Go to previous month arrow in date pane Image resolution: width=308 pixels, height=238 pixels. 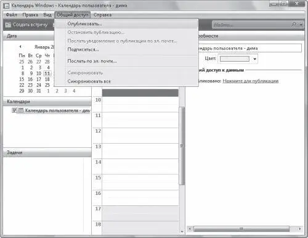(x=20, y=47)
